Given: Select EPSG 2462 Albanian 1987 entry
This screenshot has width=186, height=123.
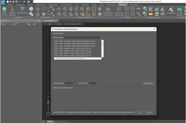Looking at the screenshot, I should (x=73, y=48).
